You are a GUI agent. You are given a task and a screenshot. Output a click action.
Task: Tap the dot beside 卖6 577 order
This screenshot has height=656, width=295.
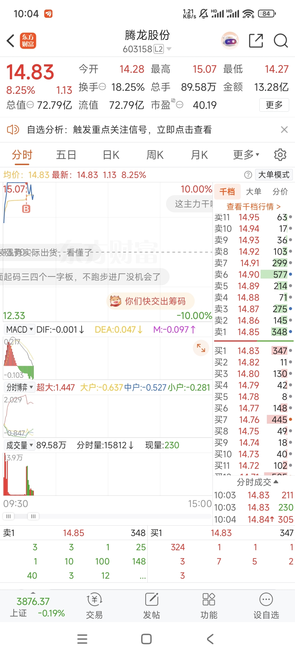(x=290, y=274)
